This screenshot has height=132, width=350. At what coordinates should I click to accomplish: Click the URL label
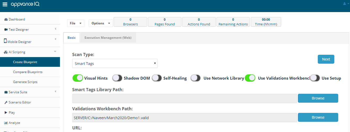point(77,128)
